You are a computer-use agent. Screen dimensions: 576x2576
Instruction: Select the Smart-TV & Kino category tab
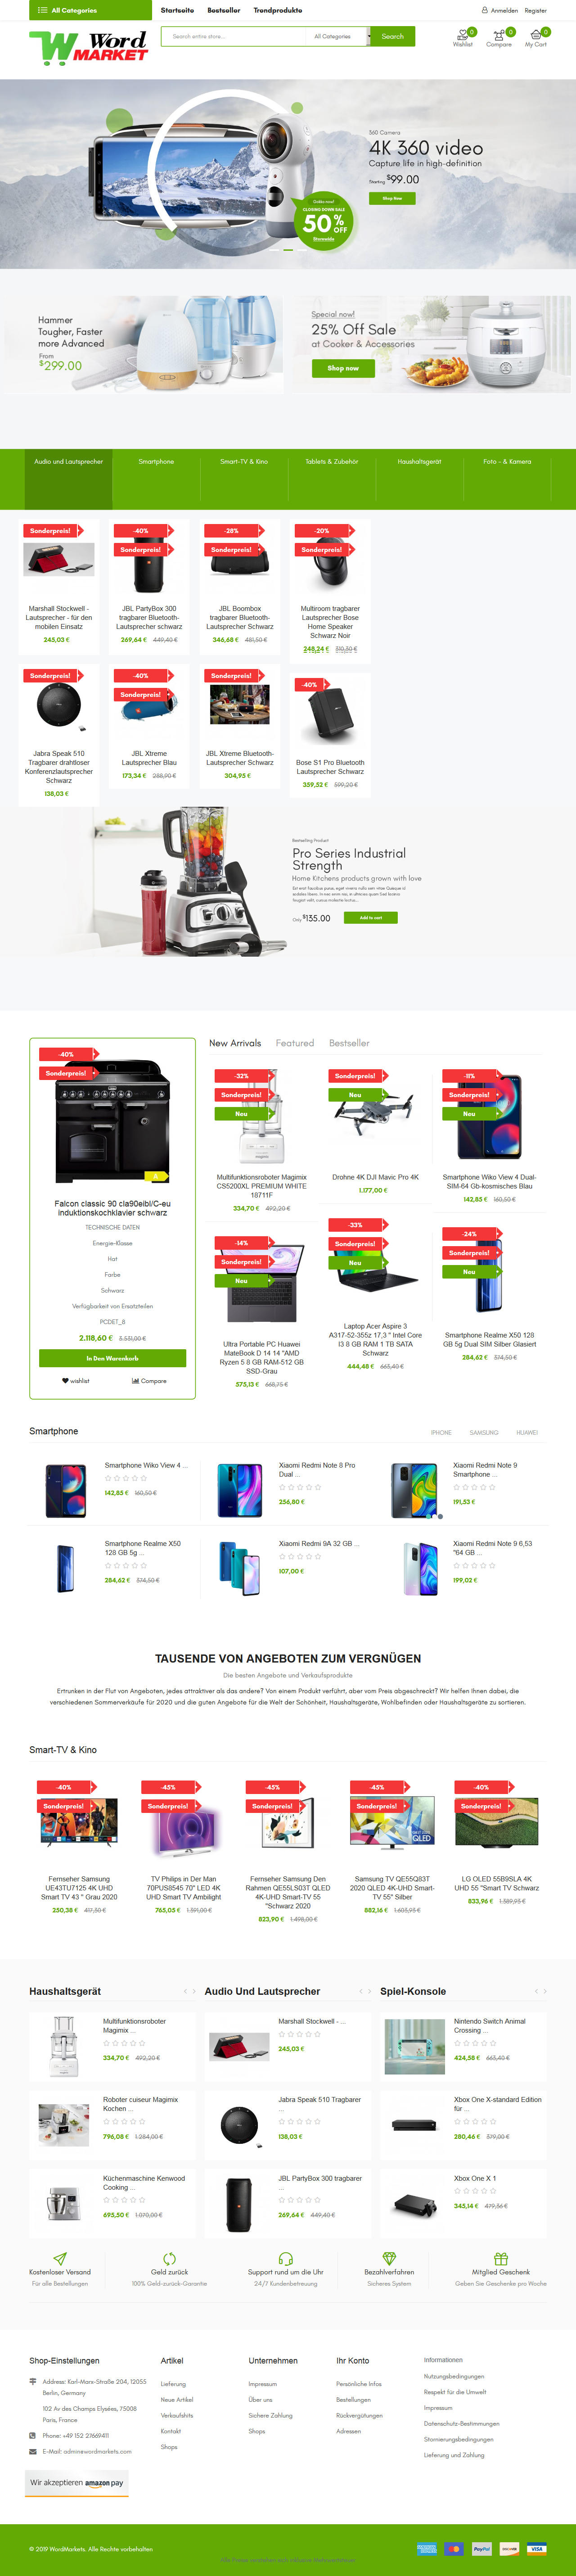[x=244, y=462]
